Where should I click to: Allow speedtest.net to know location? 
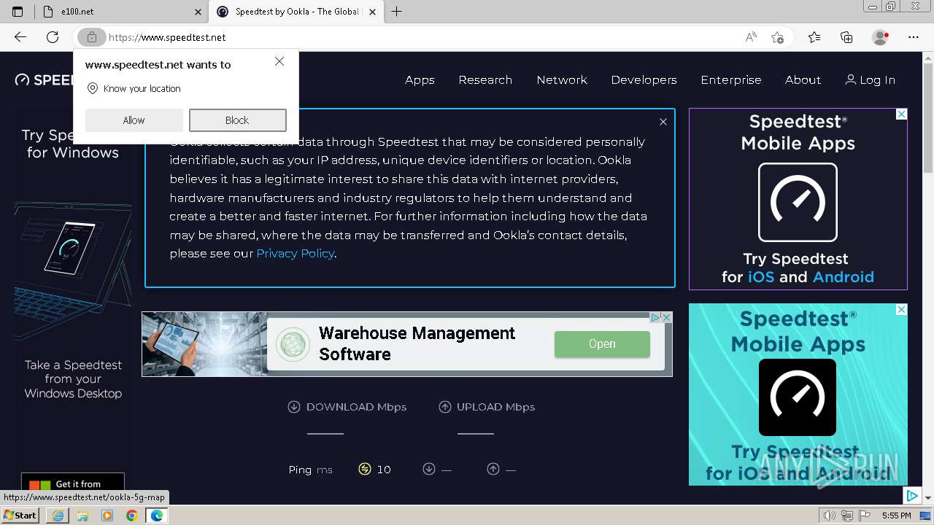(x=134, y=120)
